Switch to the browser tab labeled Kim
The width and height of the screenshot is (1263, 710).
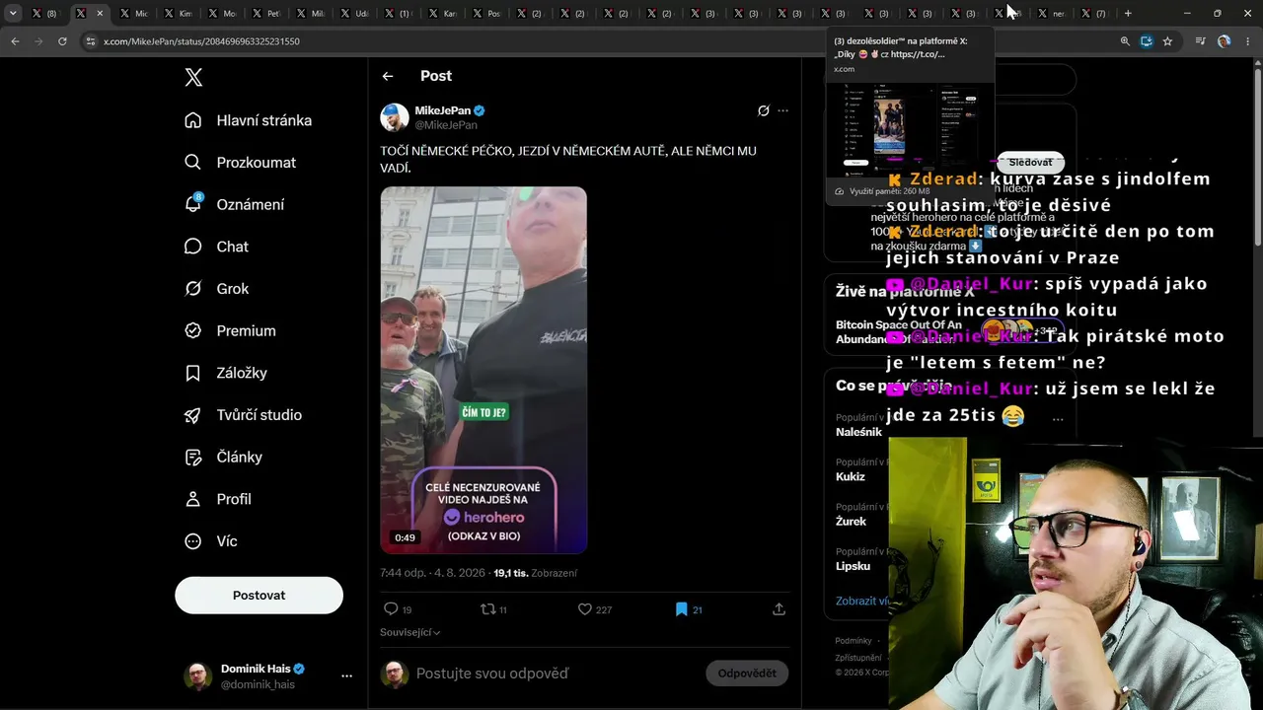178,14
